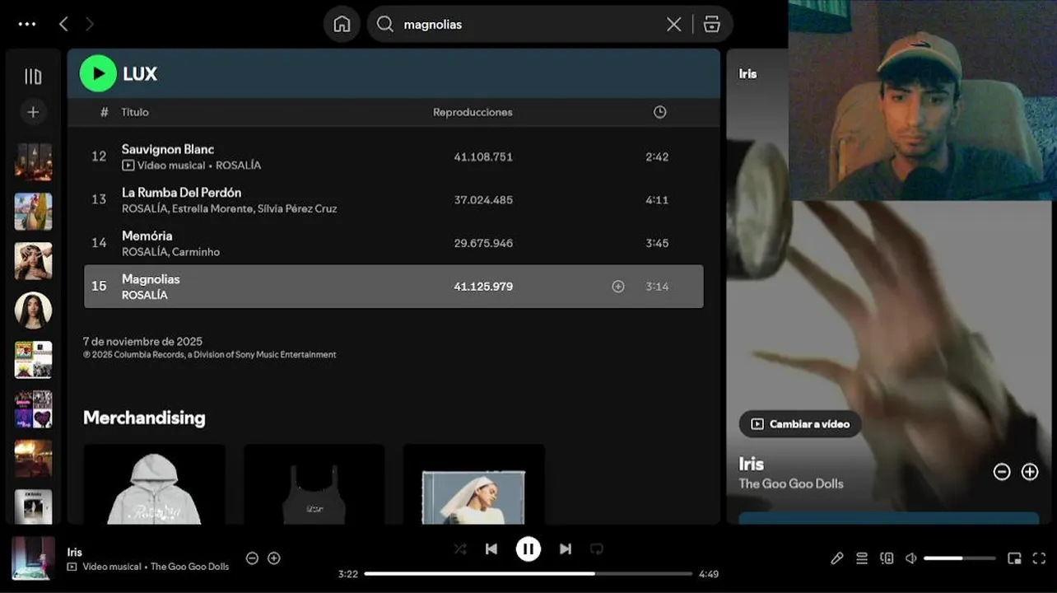Toggle shuffle playback
Screen dimensions: 1057x593
pos(460,549)
